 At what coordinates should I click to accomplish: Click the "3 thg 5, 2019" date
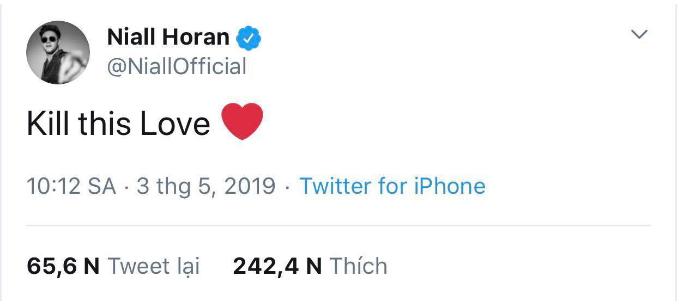[206, 186]
